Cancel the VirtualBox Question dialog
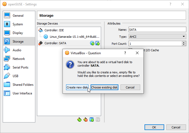 (130, 87)
